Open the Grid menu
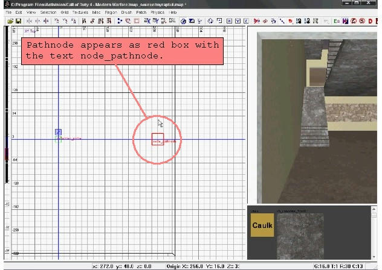Screen dimensions: 382x270 point(64,12)
